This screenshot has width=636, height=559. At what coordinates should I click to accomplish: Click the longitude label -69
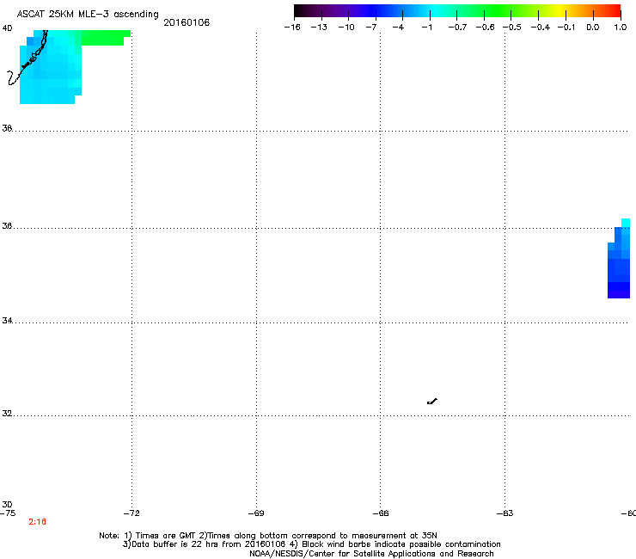[x=256, y=513]
